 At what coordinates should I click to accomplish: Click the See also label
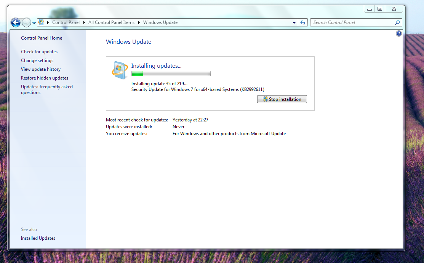pos(29,230)
